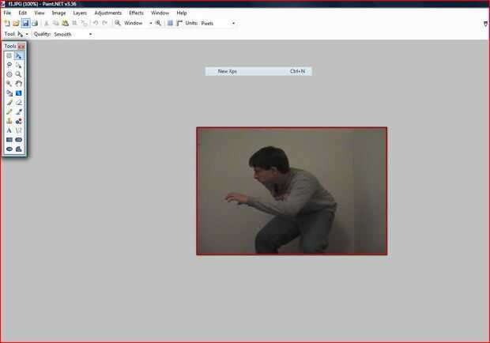
Task: Open the Tool chooser dropdown arrow
Action: [x=27, y=34]
